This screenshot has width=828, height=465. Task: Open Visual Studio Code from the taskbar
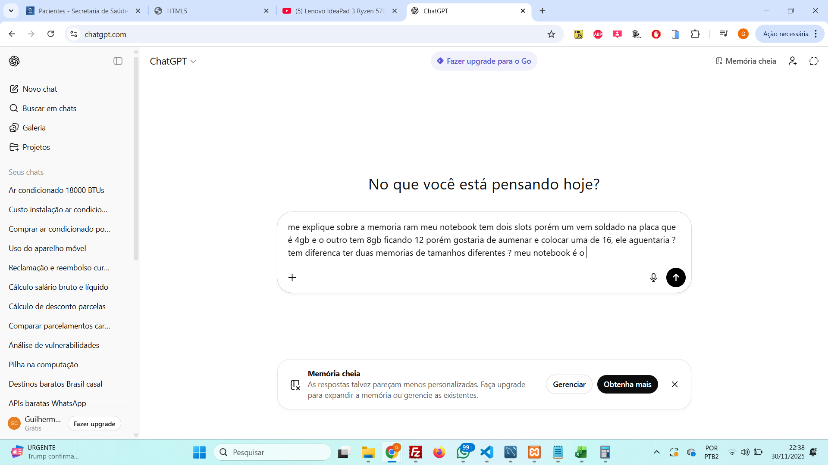click(x=487, y=452)
